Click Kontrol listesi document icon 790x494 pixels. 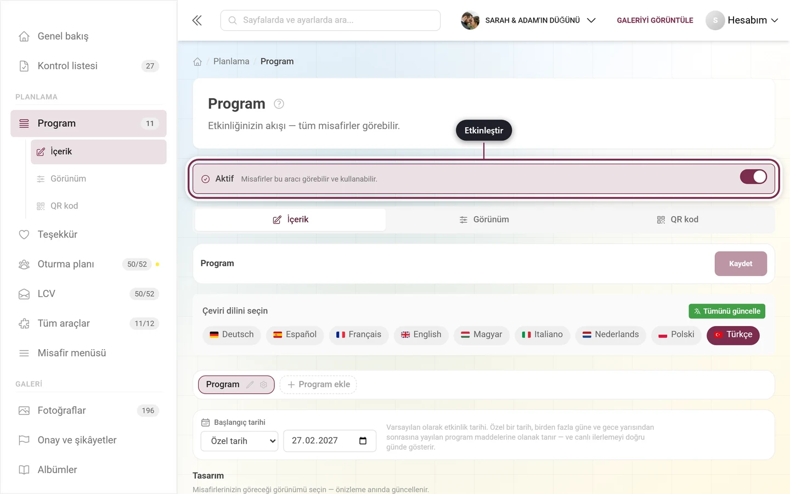[24, 66]
